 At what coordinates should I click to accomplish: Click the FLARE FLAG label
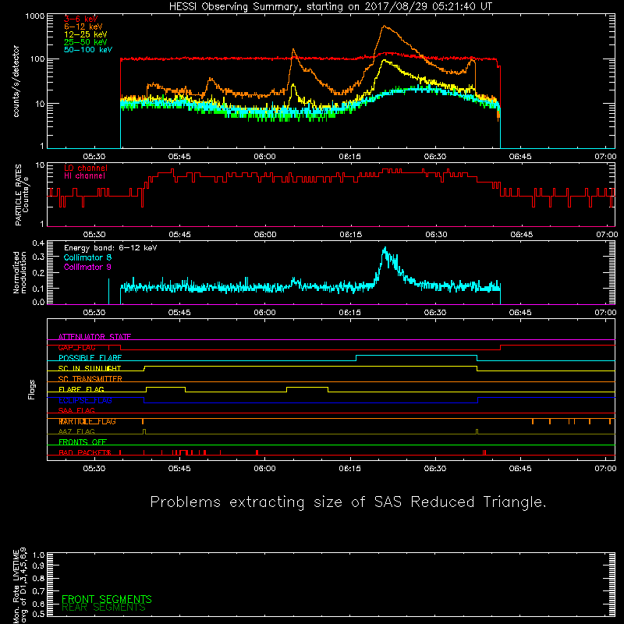point(81,389)
